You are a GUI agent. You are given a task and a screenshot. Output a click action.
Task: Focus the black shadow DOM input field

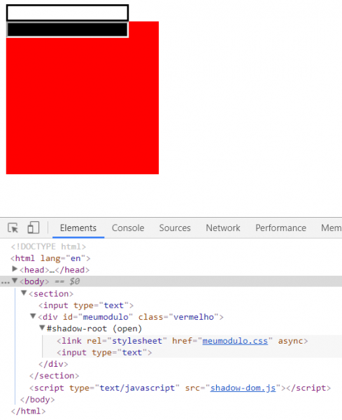click(x=67, y=29)
